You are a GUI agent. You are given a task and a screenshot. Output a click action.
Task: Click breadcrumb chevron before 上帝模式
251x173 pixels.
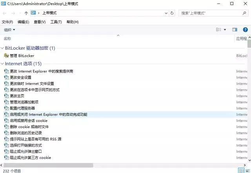39,13
